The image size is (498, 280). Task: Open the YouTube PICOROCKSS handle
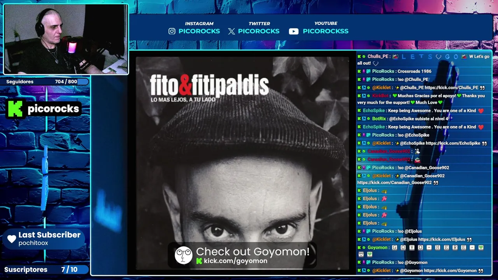point(326,31)
